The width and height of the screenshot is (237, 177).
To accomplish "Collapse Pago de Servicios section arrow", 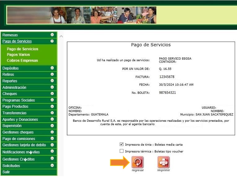I will click(x=52, y=41).
